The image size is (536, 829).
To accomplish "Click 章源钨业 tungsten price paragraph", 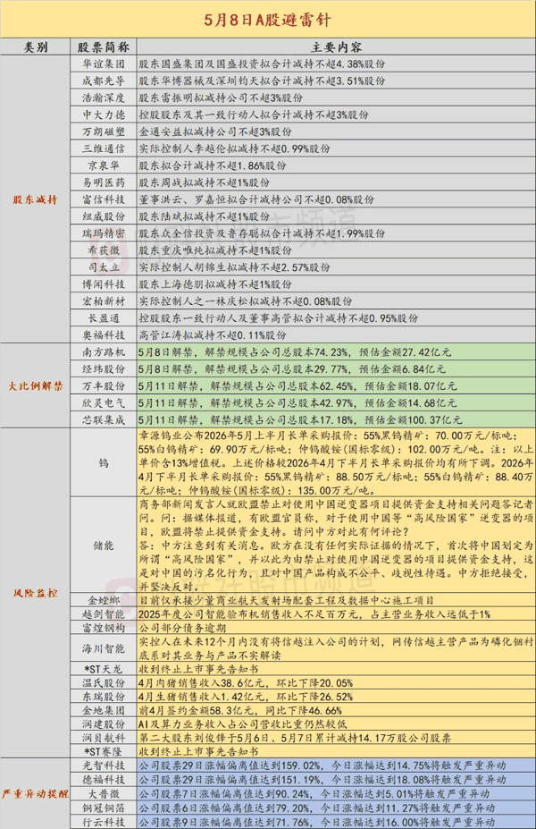I will click(x=336, y=462).
